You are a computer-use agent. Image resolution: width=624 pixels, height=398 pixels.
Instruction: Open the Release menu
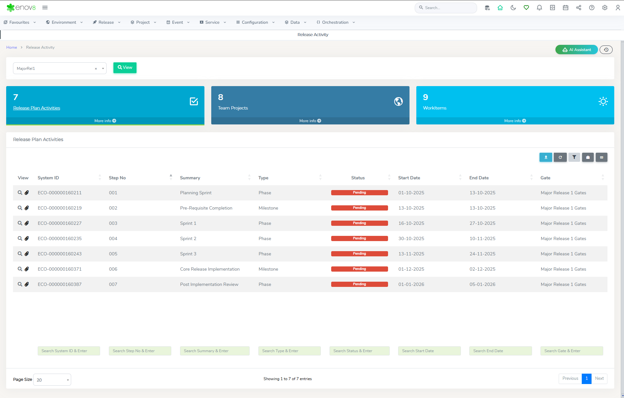coord(107,22)
